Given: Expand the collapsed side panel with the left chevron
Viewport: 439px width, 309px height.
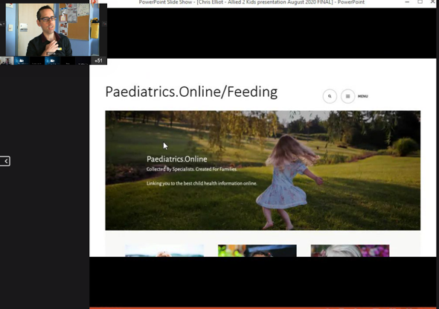Looking at the screenshot, I should click(5, 161).
